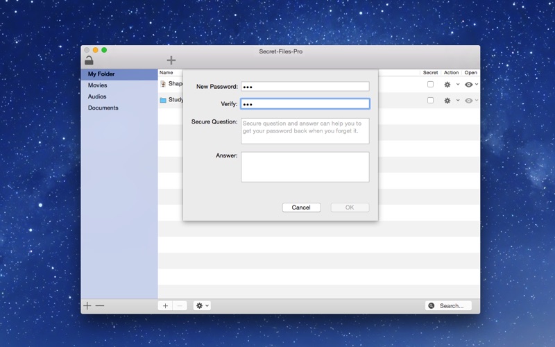Expand the open chevron beside Study eye icon
The width and height of the screenshot is (555, 347).
click(x=477, y=100)
